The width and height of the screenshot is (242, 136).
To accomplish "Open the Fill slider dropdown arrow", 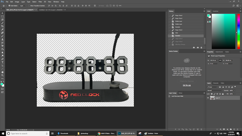I will click(235, 94).
